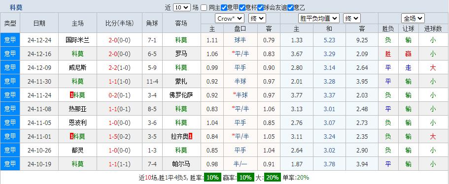The height and width of the screenshot is (184, 449).
Task: Click the 胜率 10% green badge
Action: [212, 178]
